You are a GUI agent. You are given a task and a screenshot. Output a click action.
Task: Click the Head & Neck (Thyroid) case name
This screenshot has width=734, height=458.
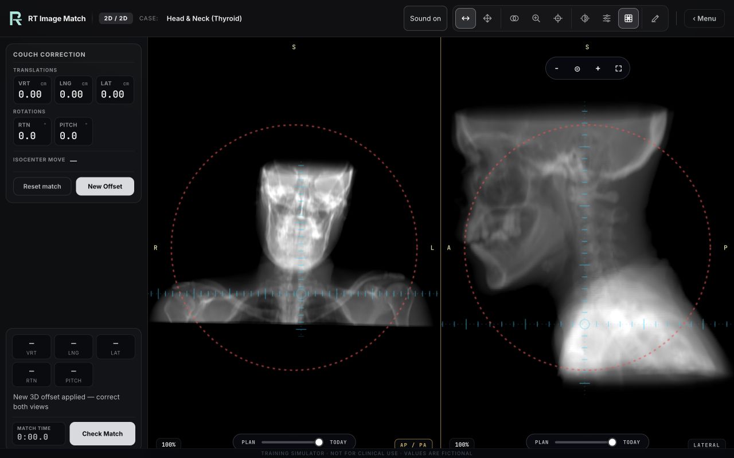204,18
